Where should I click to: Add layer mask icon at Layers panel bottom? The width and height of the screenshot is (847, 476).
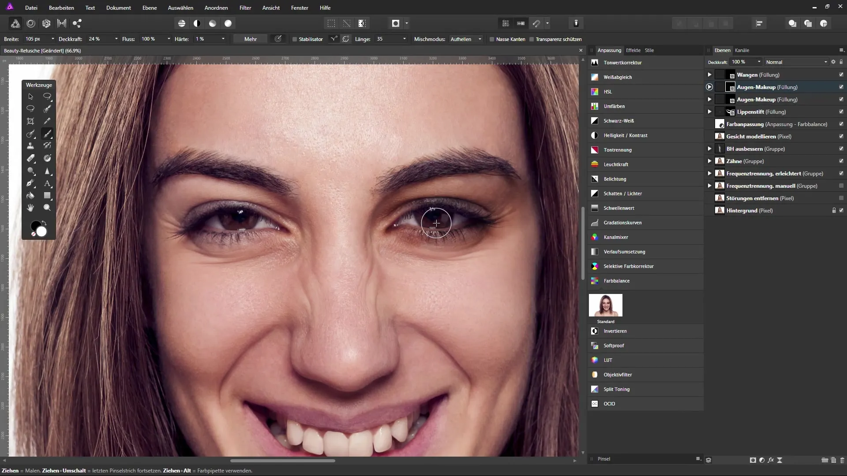point(753,460)
